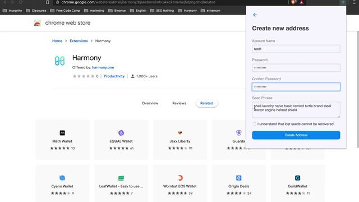Click the Productivity category link
The width and height of the screenshot is (359, 202).
pos(114,76)
